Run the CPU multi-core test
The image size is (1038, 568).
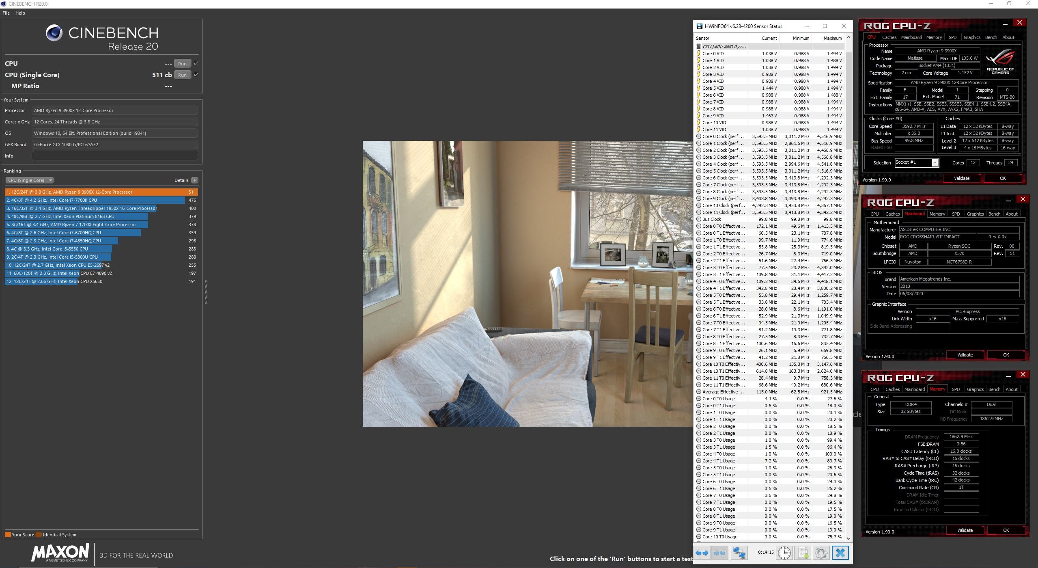(x=182, y=63)
